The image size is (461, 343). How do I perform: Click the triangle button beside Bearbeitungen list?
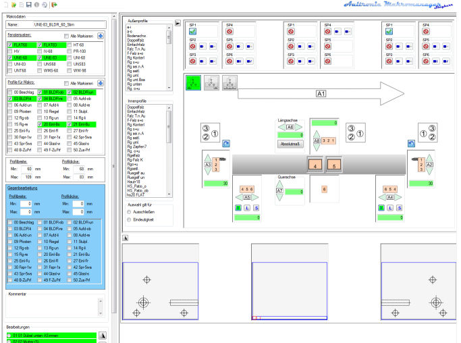point(103,334)
